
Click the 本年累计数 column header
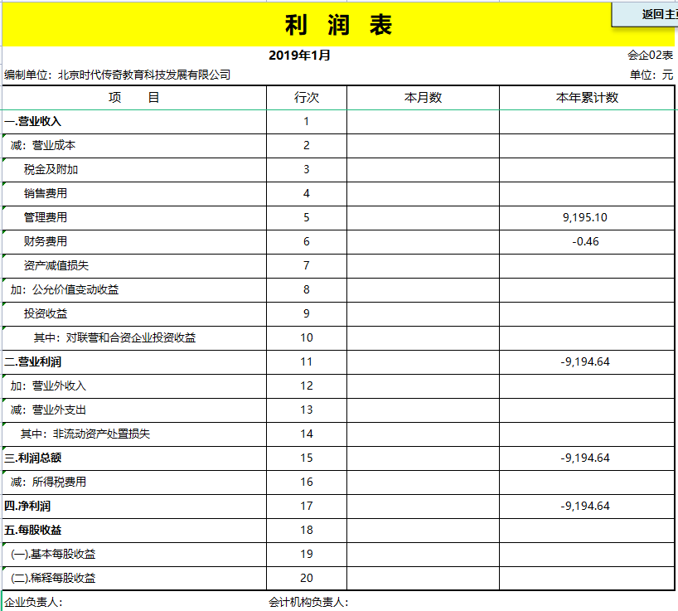585,97
